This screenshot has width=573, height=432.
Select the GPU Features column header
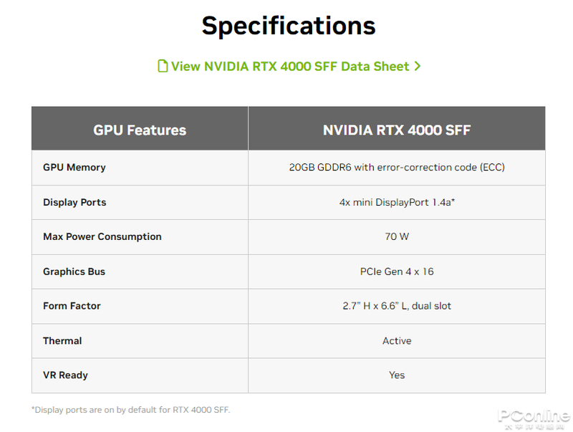click(x=140, y=130)
